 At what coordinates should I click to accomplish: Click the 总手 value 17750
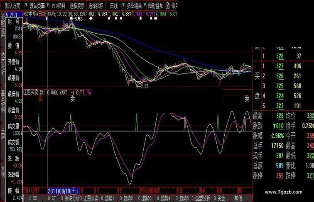point(277,146)
